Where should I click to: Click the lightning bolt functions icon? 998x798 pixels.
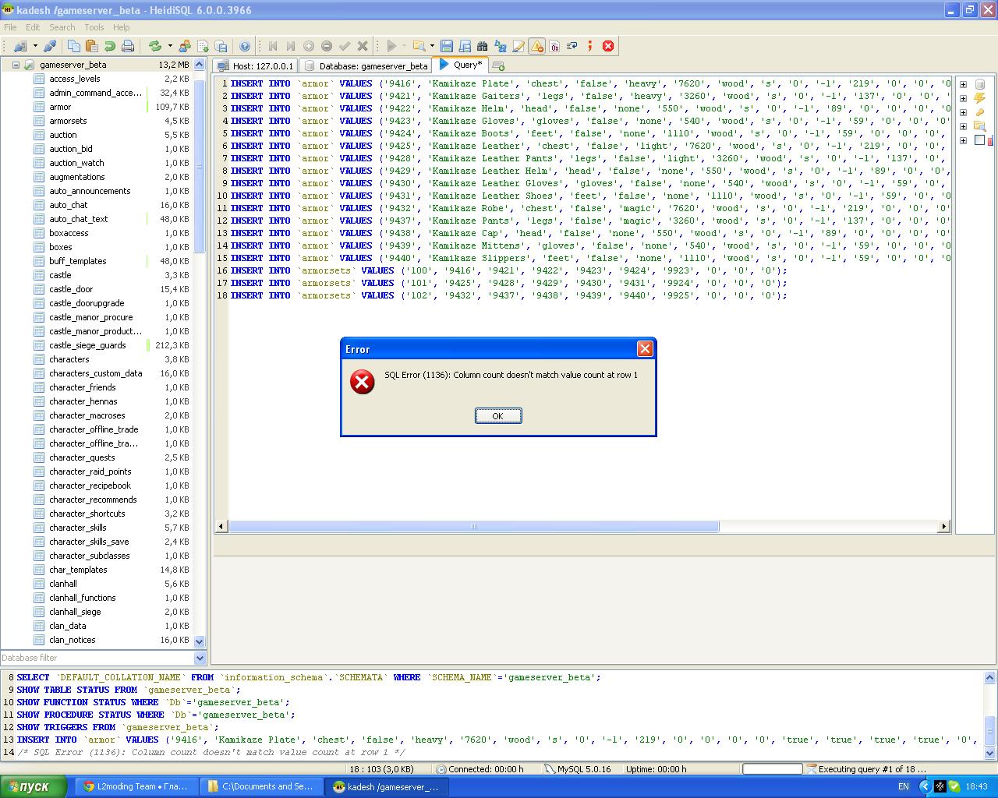[x=980, y=98]
